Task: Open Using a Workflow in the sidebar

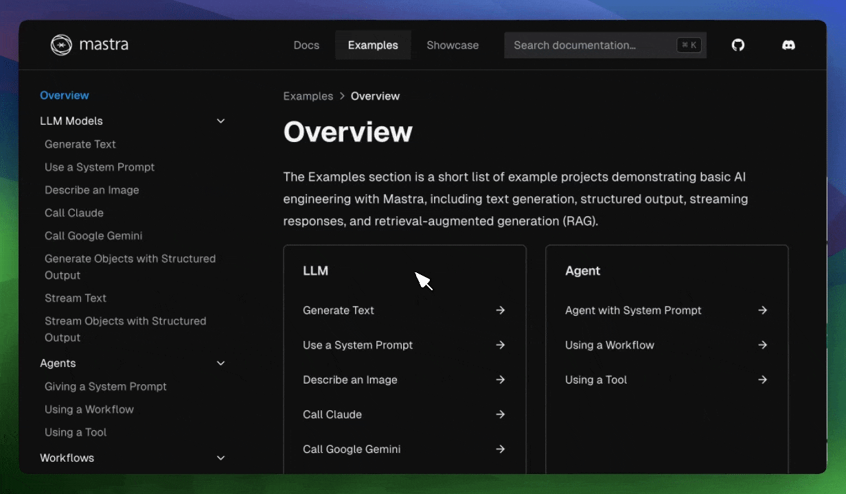Action: pos(89,409)
